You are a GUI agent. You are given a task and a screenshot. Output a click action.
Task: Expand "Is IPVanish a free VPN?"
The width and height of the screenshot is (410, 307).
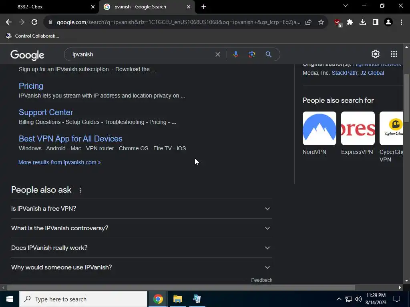141,209
